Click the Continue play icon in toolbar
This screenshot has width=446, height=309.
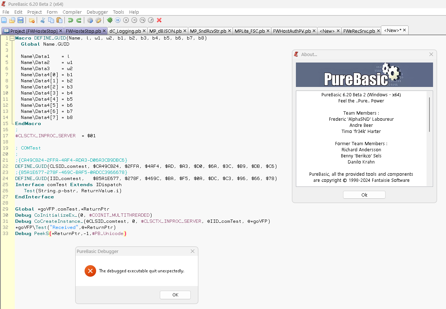point(126,20)
